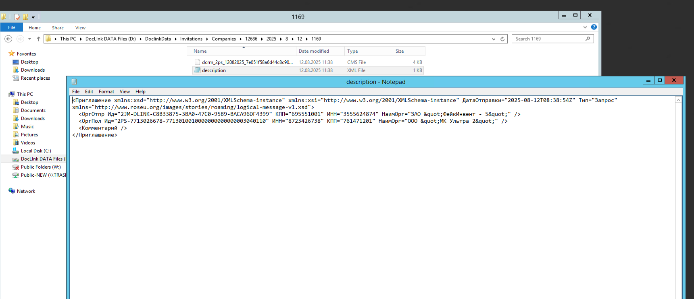Click Explorer Back arrow button
This screenshot has width=694, height=299.
[x=8, y=39]
